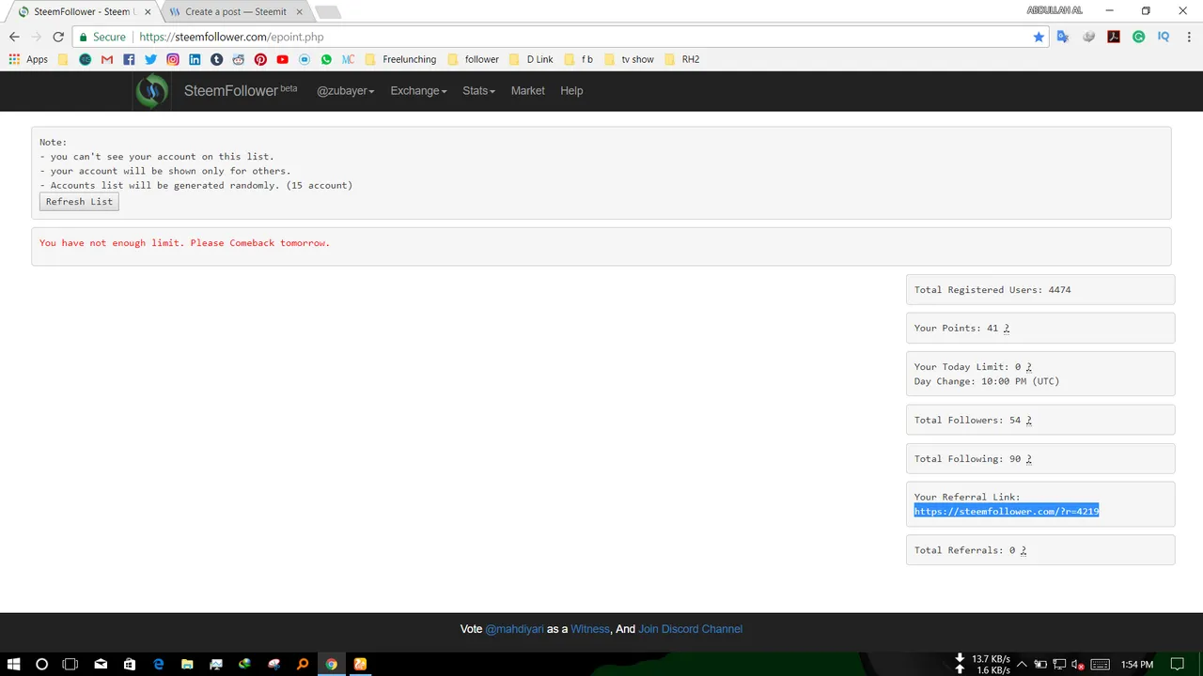Click the question mark beside Total Following
Viewport: 1203px width, 676px height.
(x=1029, y=459)
